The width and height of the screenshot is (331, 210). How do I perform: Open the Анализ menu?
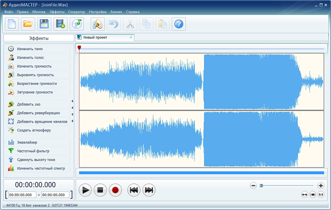tap(116, 12)
